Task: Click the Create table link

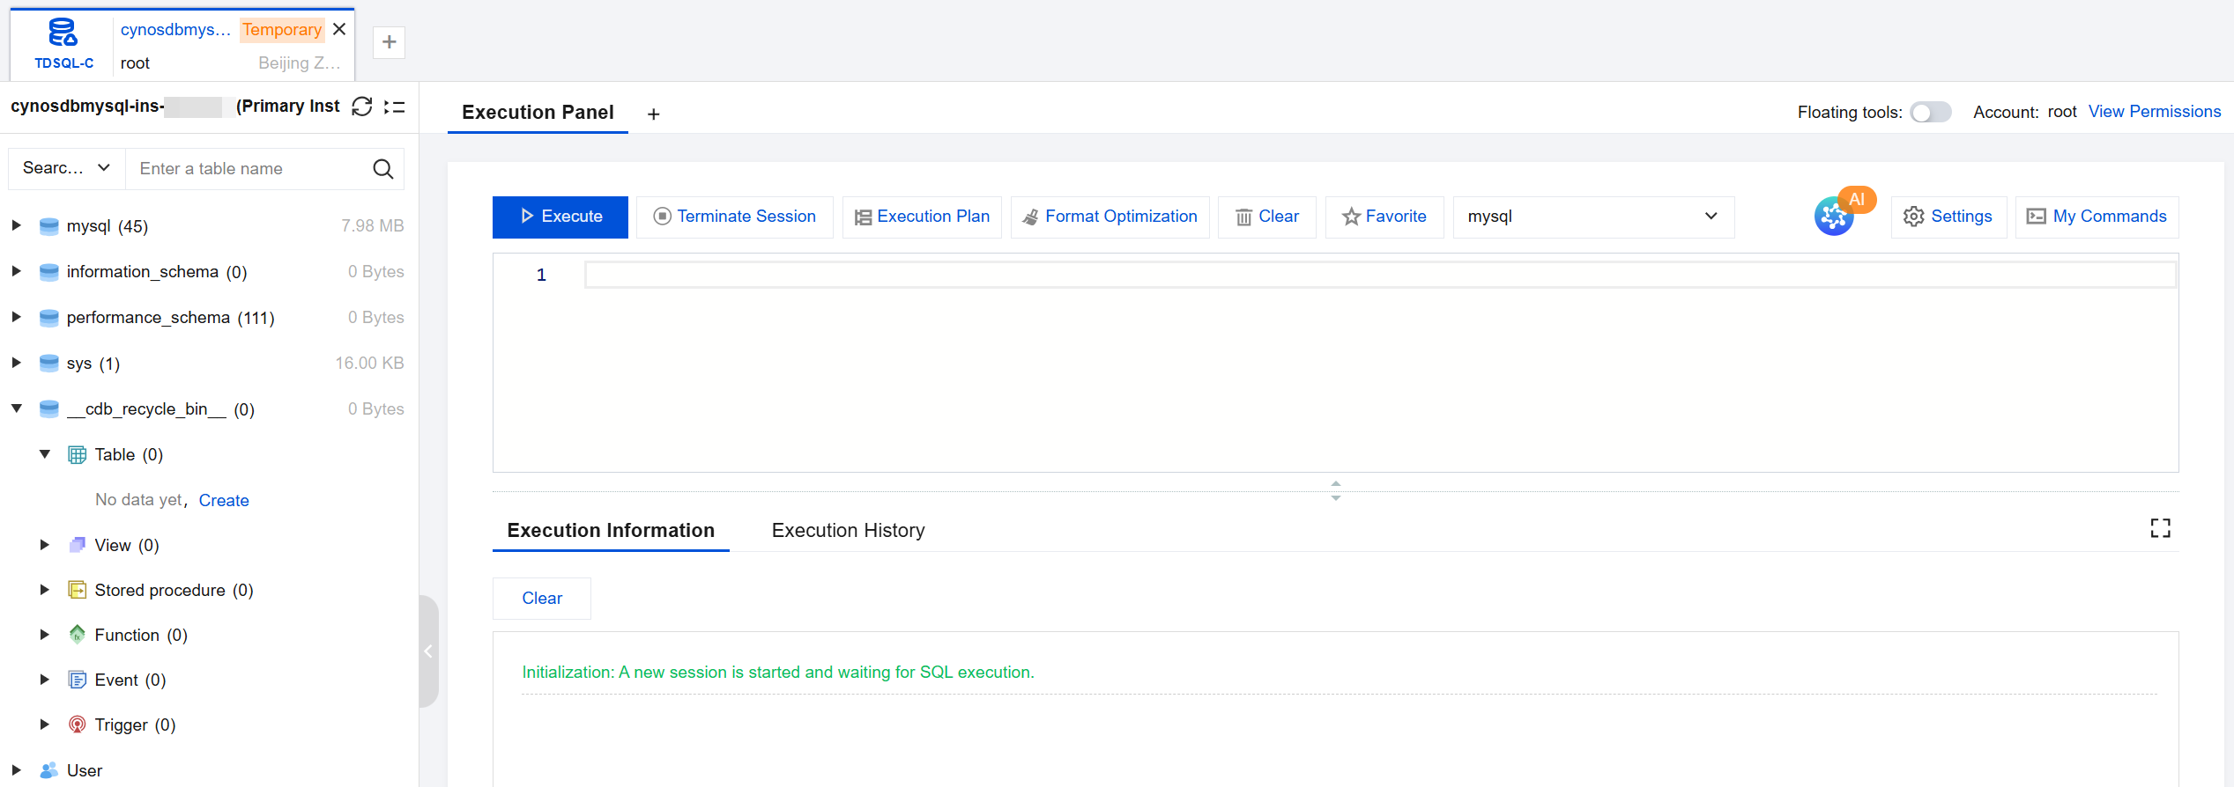Action: click(x=224, y=501)
